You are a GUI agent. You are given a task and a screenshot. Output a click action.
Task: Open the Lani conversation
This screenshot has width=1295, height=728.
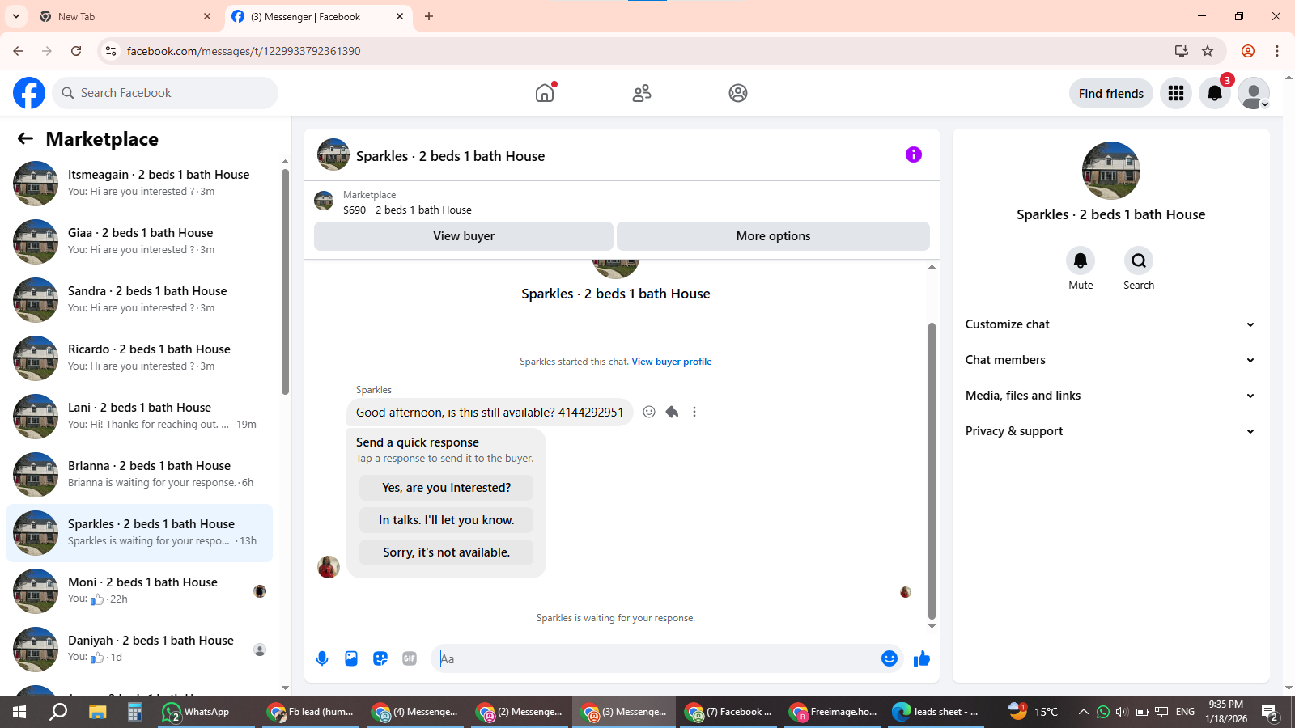[139, 417]
